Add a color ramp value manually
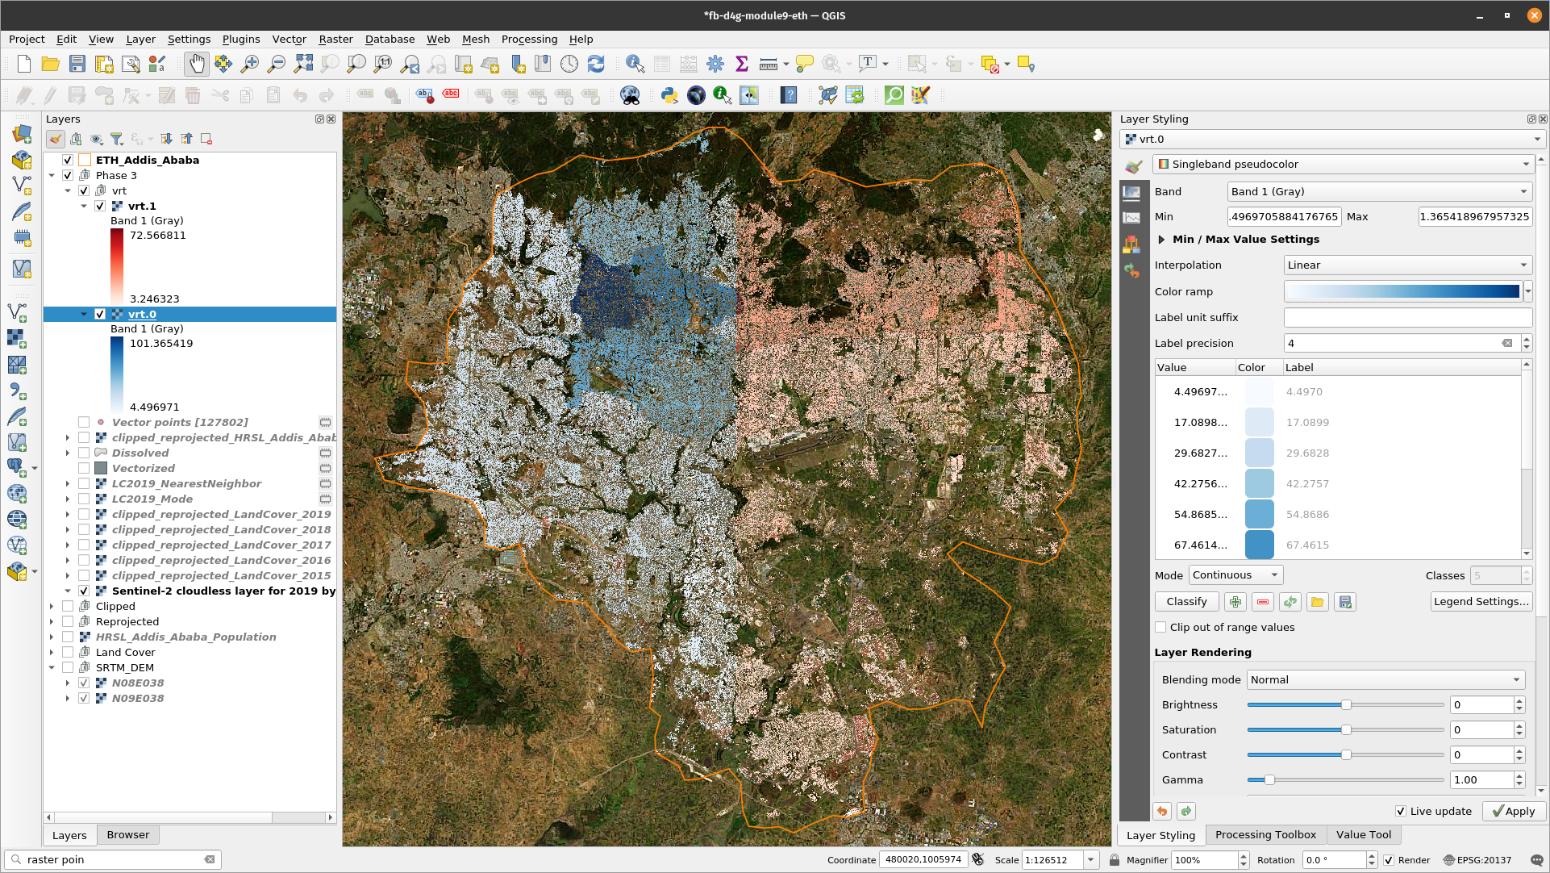The width and height of the screenshot is (1550, 873). pos(1235,602)
